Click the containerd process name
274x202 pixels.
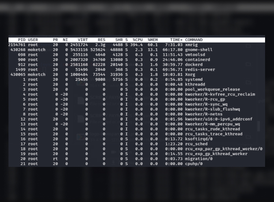pyautogui.click(x=197, y=60)
